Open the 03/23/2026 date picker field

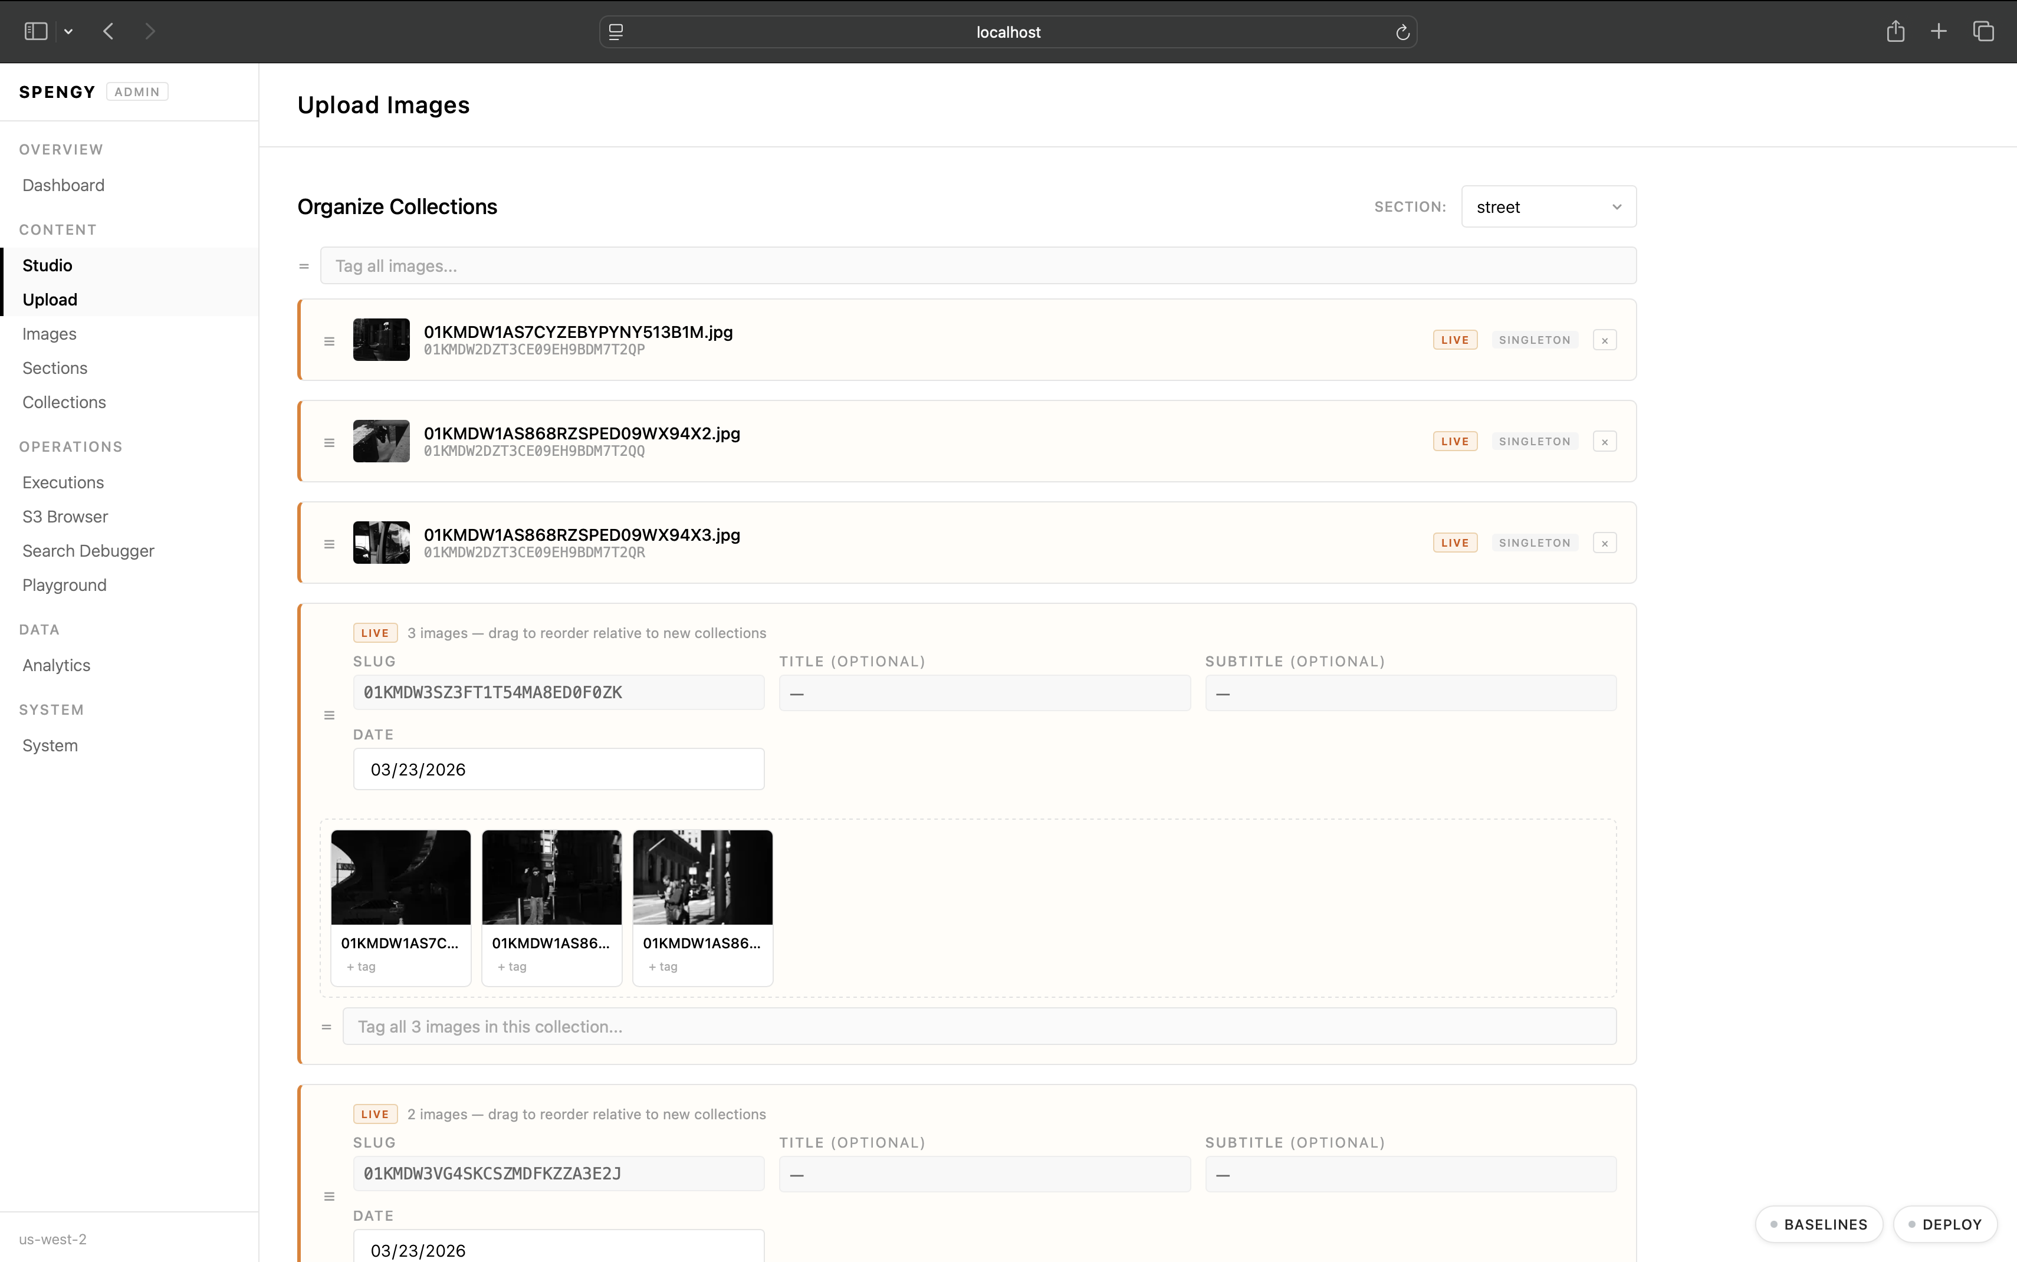point(557,769)
